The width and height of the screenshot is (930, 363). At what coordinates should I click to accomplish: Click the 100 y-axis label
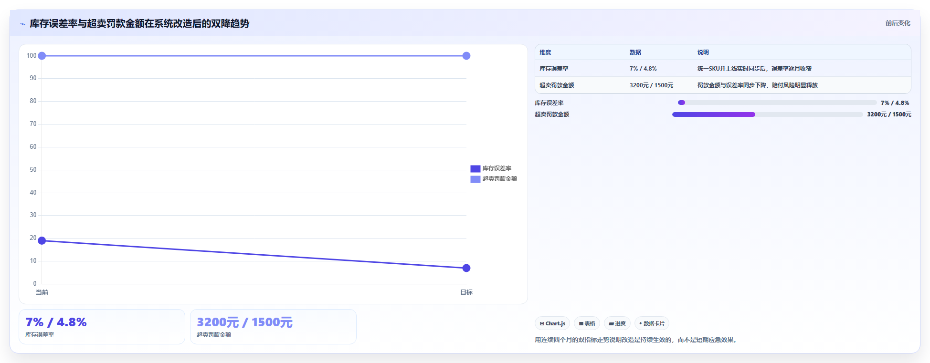32,56
